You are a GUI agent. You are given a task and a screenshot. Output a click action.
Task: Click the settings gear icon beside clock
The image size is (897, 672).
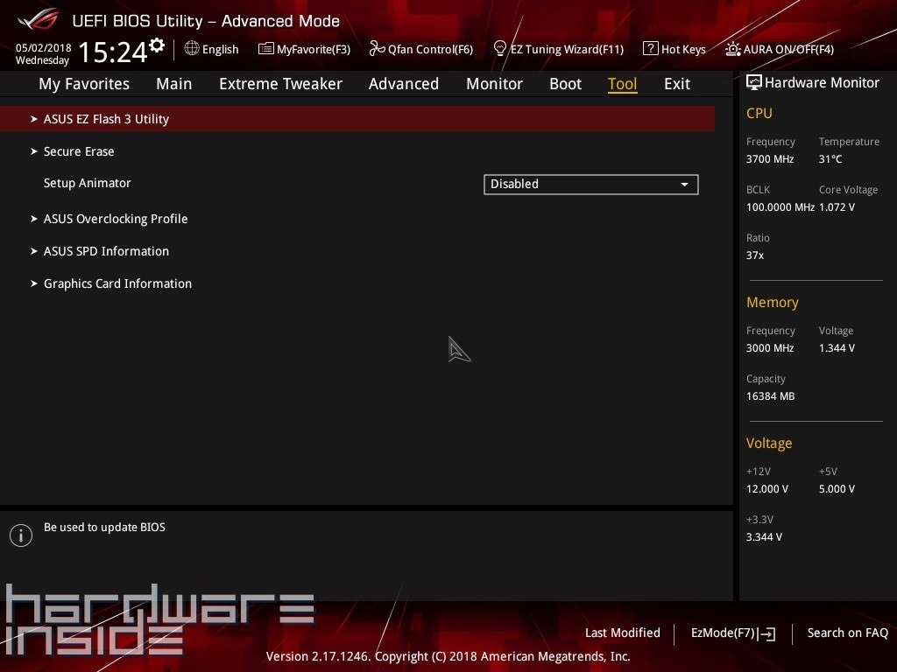(157, 45)
